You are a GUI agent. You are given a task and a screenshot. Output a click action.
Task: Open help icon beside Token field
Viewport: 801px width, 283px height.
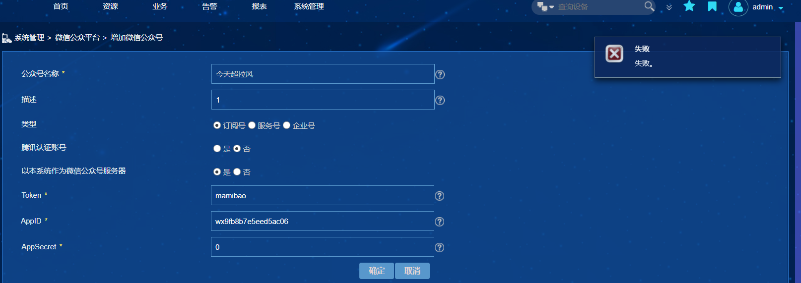[x=439, y=196]
